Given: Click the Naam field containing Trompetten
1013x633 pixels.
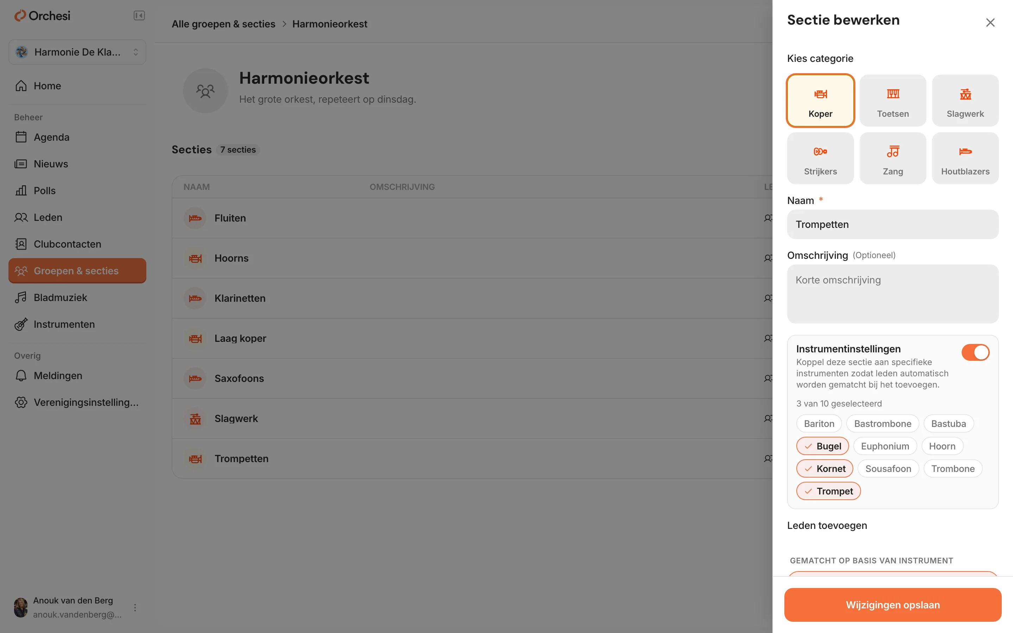Looking at the screenshot, I should click(892, 224).
